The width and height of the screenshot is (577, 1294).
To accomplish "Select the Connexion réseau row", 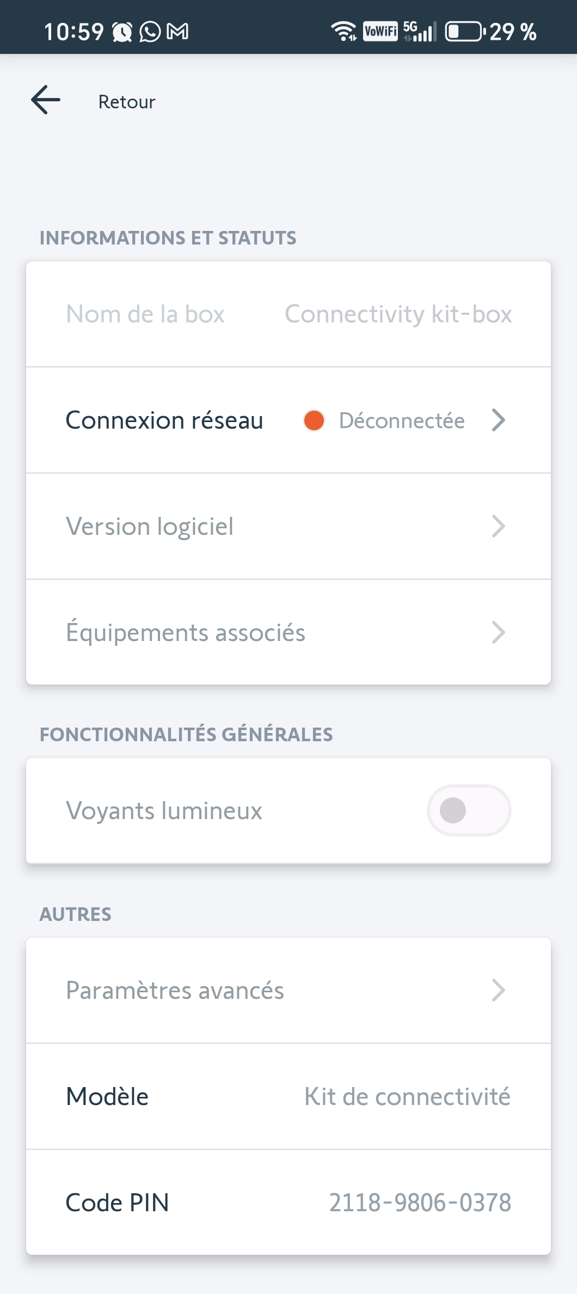I will (164, 420).
